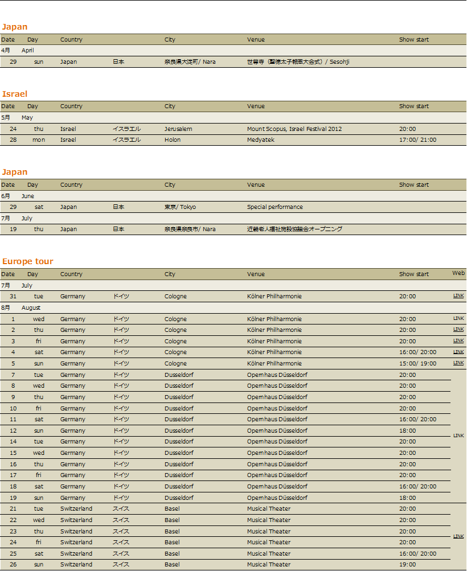Click '19:00' show time on August 26

click(407, 564)
